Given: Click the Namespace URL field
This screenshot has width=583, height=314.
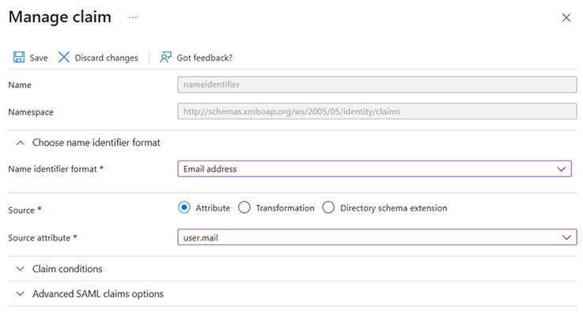Looking at the screenshot, I should click(x=377, y=112).
